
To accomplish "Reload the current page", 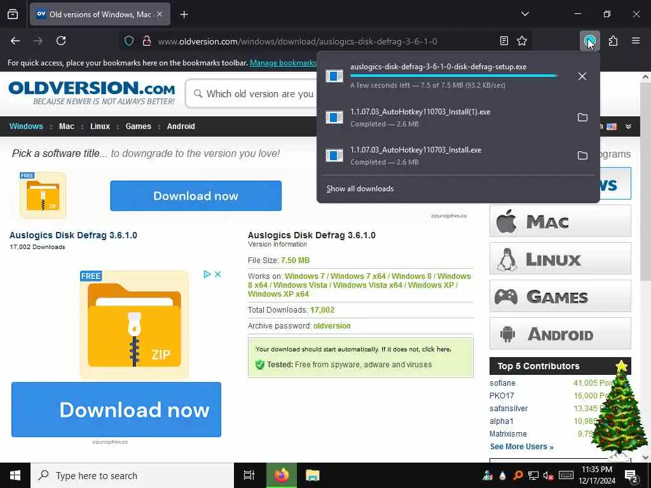I will tap(61, 41).
